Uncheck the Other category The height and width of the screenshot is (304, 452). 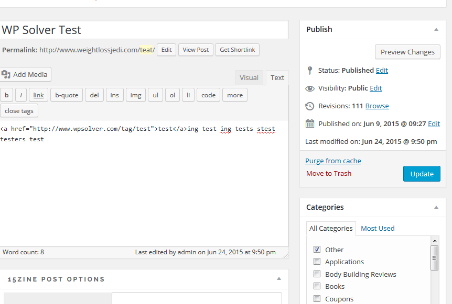317,250
